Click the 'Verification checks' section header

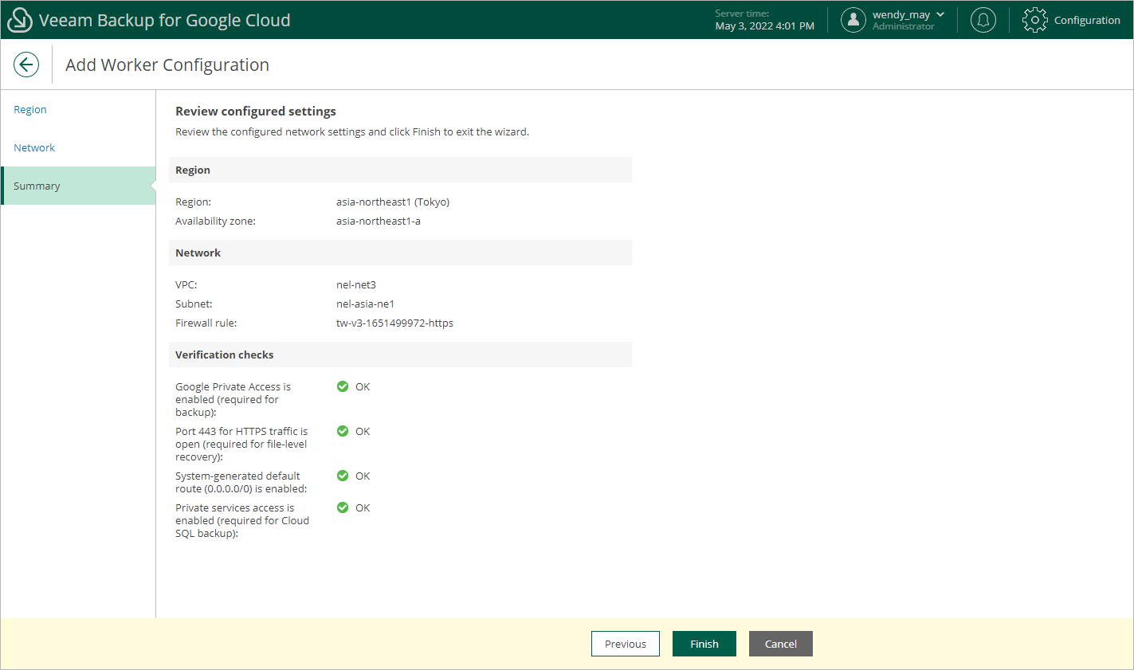pos(400,355)
